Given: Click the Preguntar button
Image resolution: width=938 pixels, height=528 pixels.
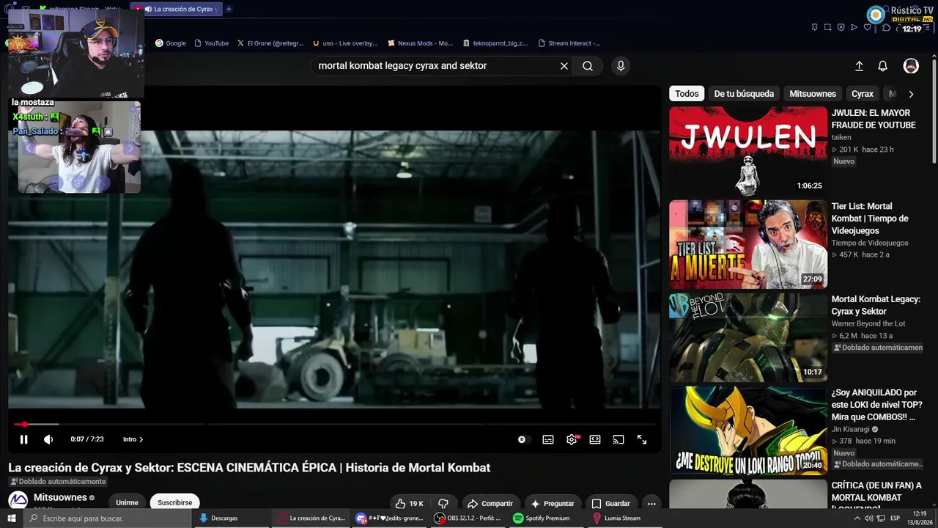Looking at the screenshot, I should [552, 504].
